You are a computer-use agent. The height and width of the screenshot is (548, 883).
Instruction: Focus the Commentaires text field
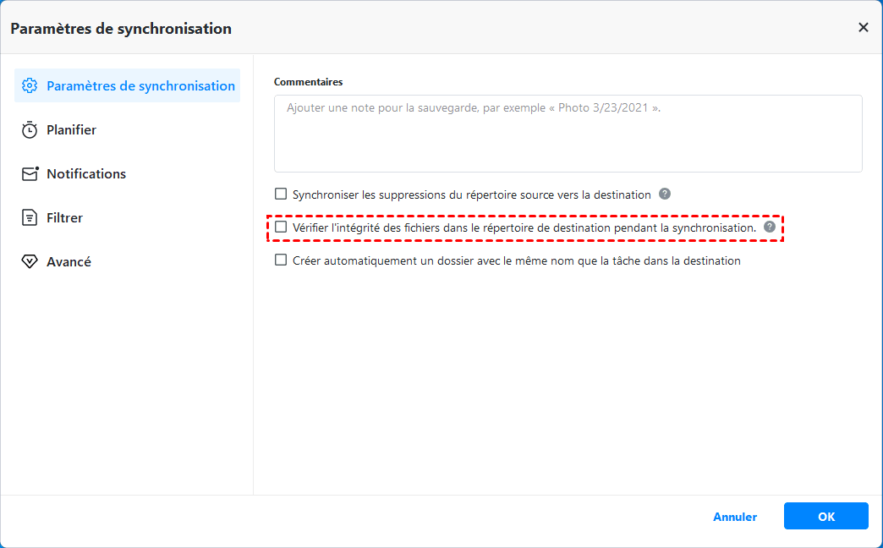568,134
